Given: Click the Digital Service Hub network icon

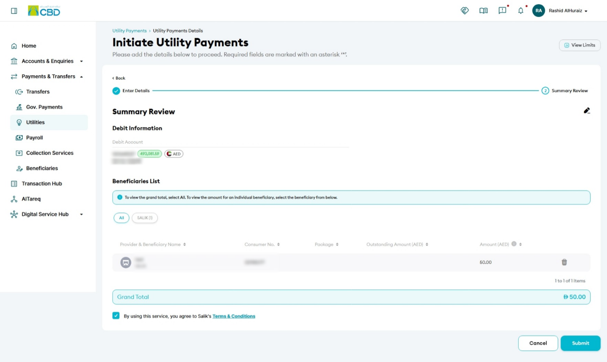Looking at the screenshot, I should pos(14,214).
